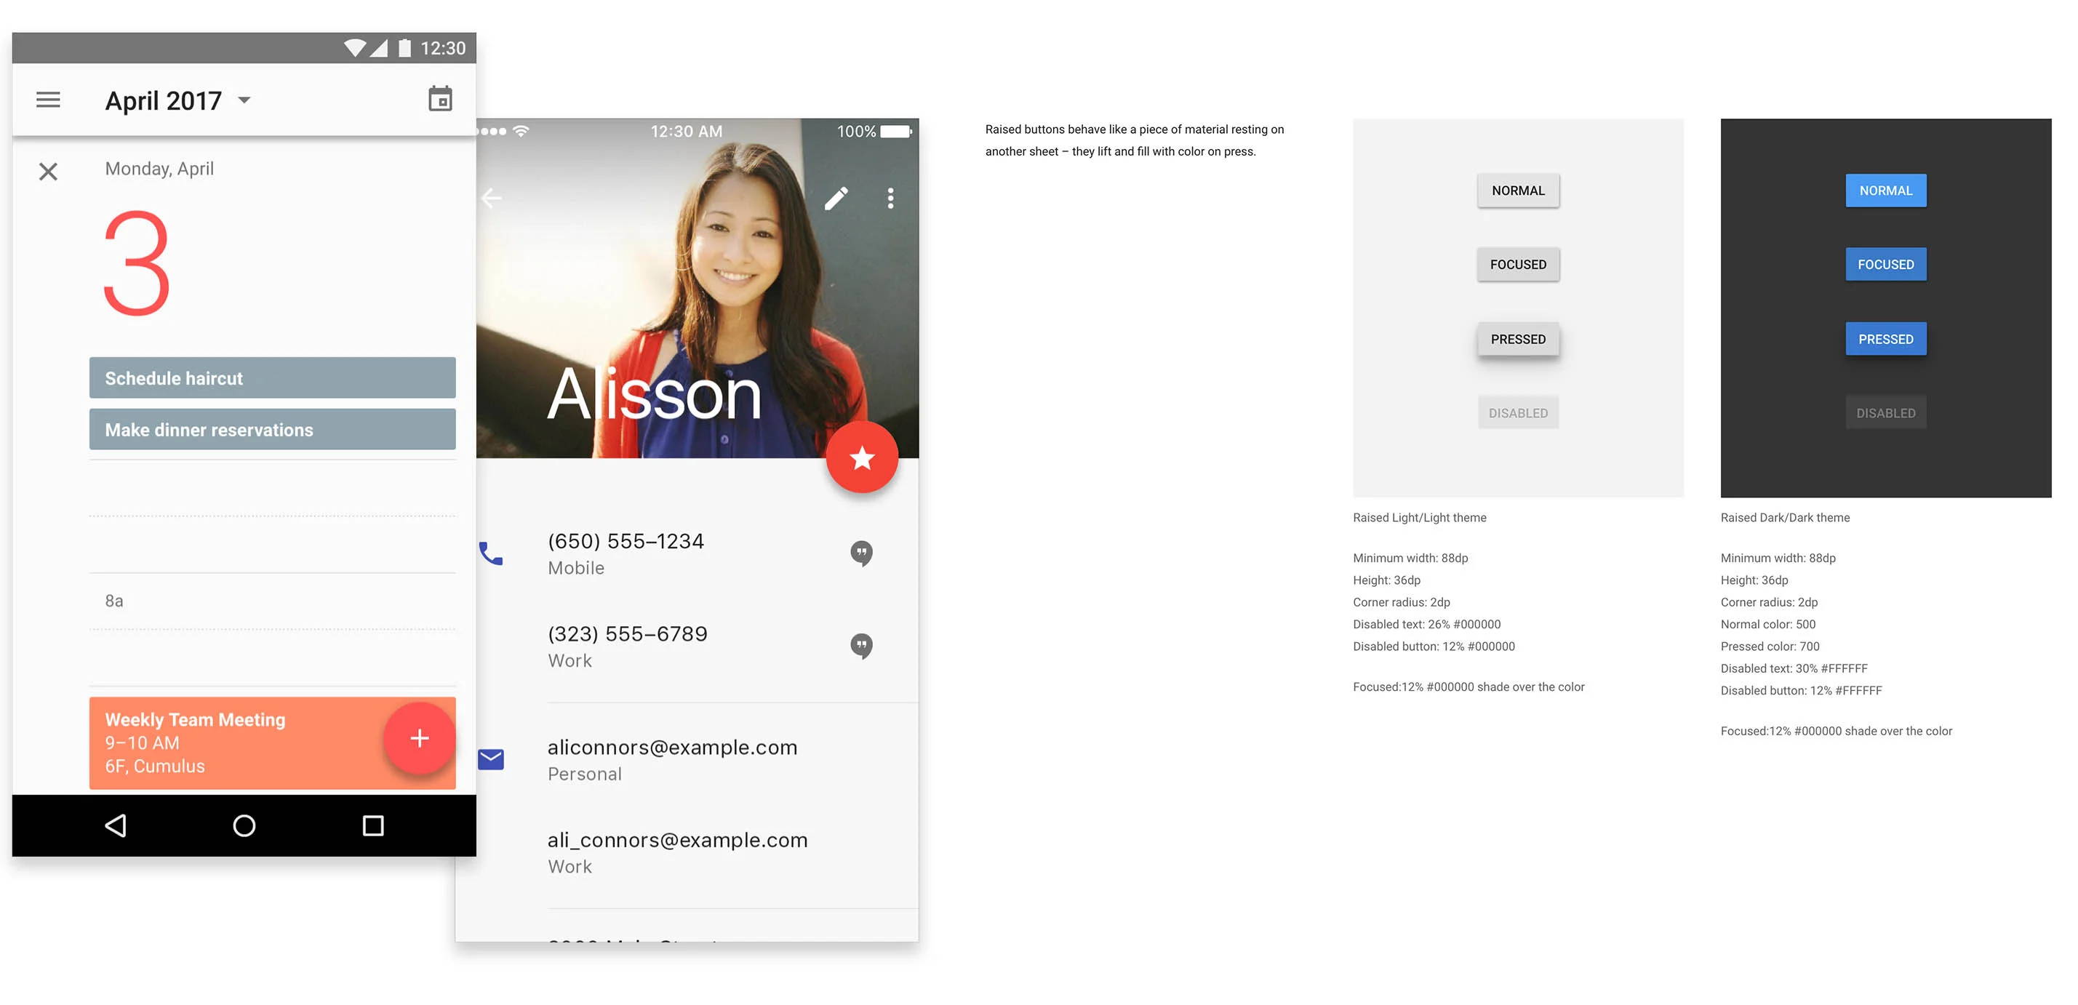The width and height of the screenshot is (2078, 1005).
Task: Open the Make dinner reservations event
Action: [273, 429]
